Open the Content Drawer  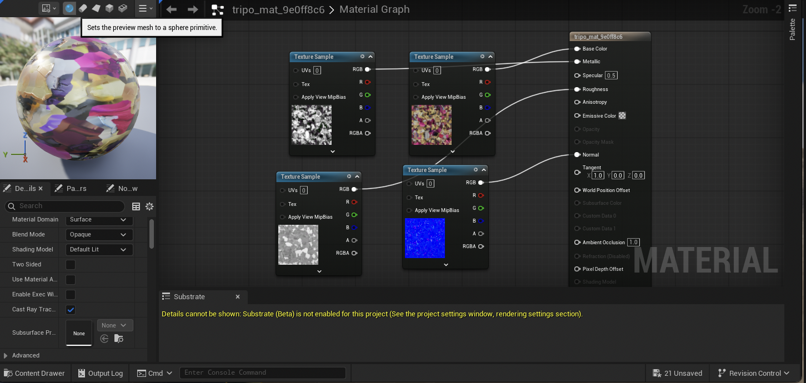pyautogui.click(x=34, y=373)
